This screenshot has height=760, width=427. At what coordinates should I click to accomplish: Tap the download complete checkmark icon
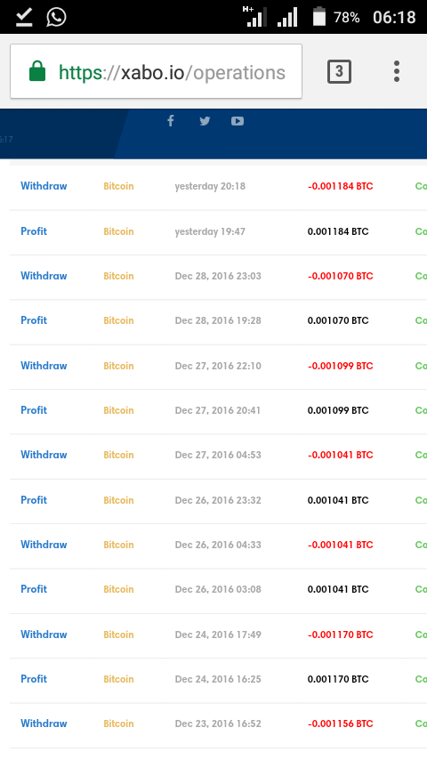tap(23, 17)
